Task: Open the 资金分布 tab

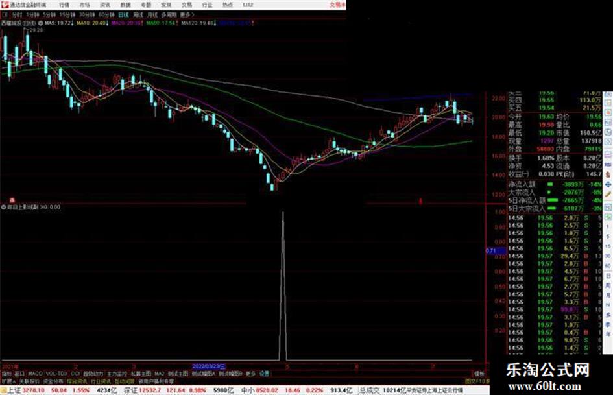Action: coord(53,381)
